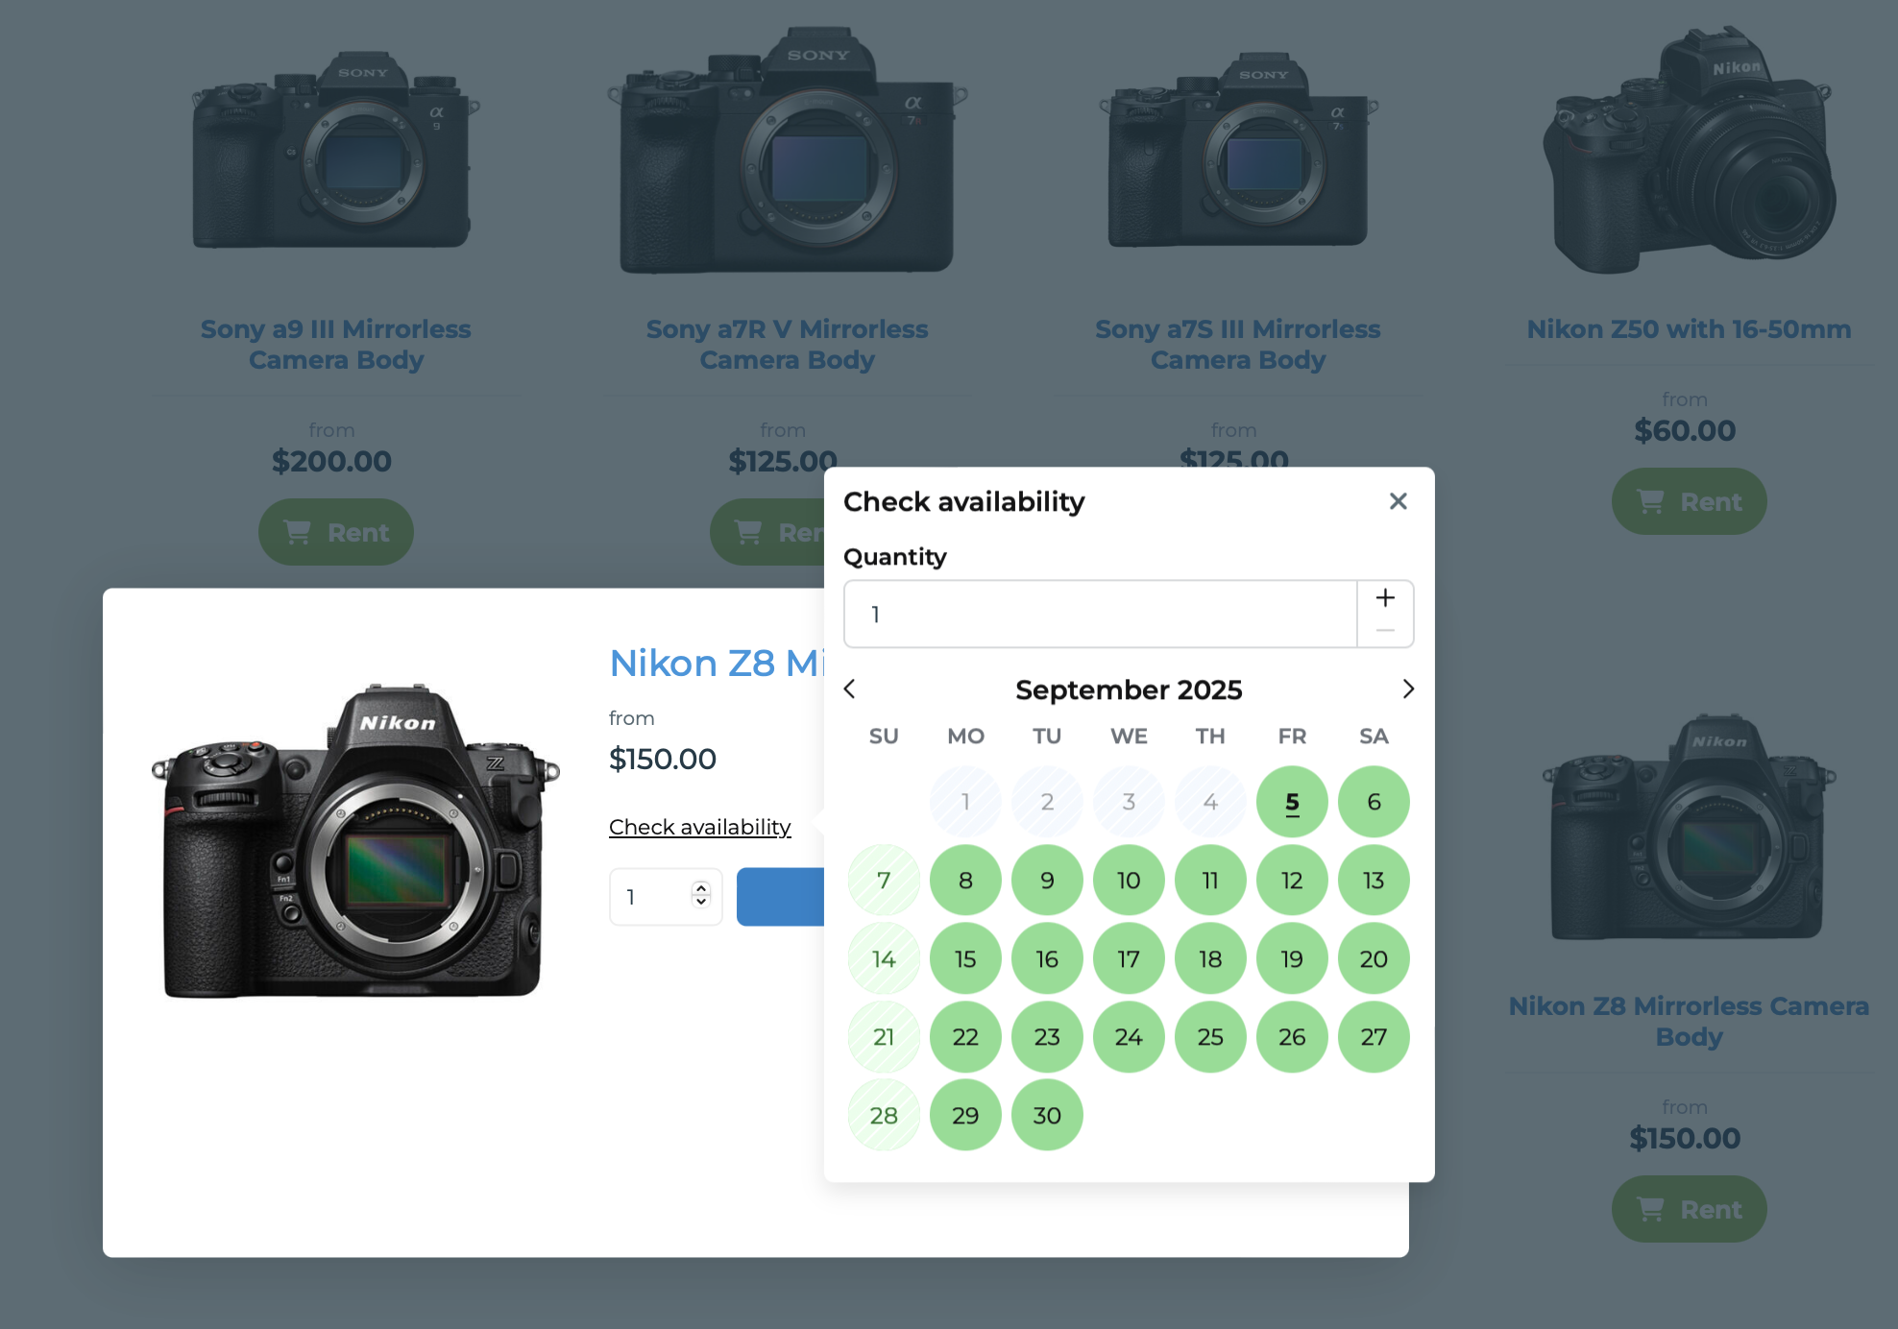Screen dimensions: 1898x1329
Task: Click Nikon Z8 camera product image
Action: pos(355,840)
